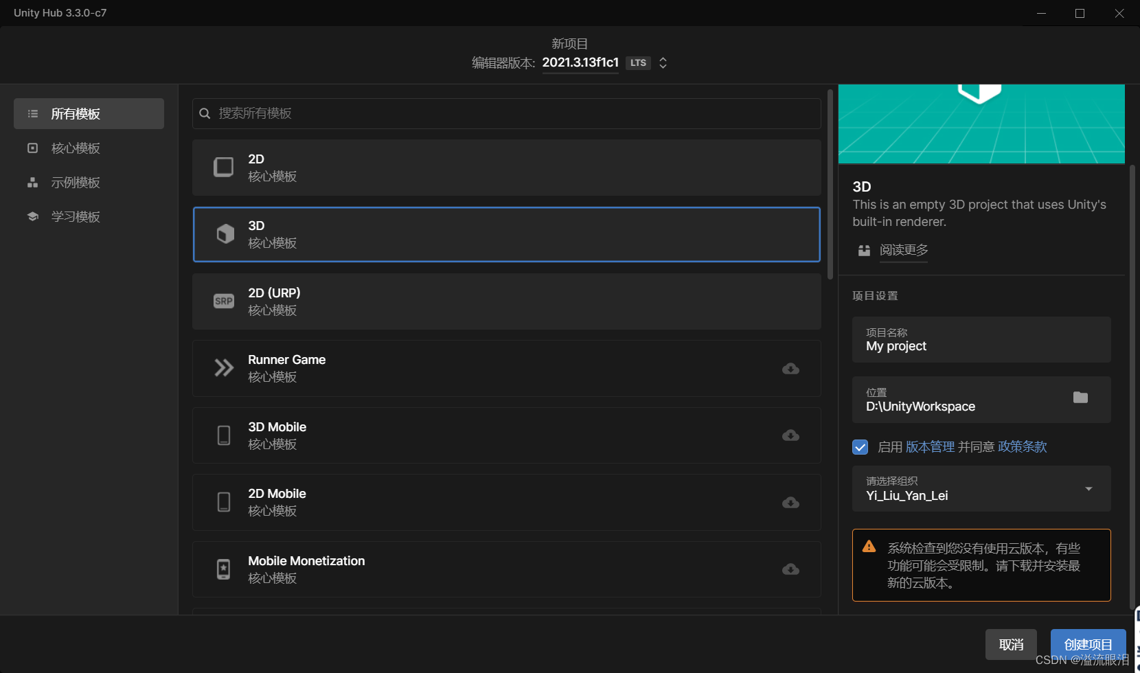This screenshot has width=1140, height=673.
Task: Click the search magnifier icon
Action: (205, 113)
